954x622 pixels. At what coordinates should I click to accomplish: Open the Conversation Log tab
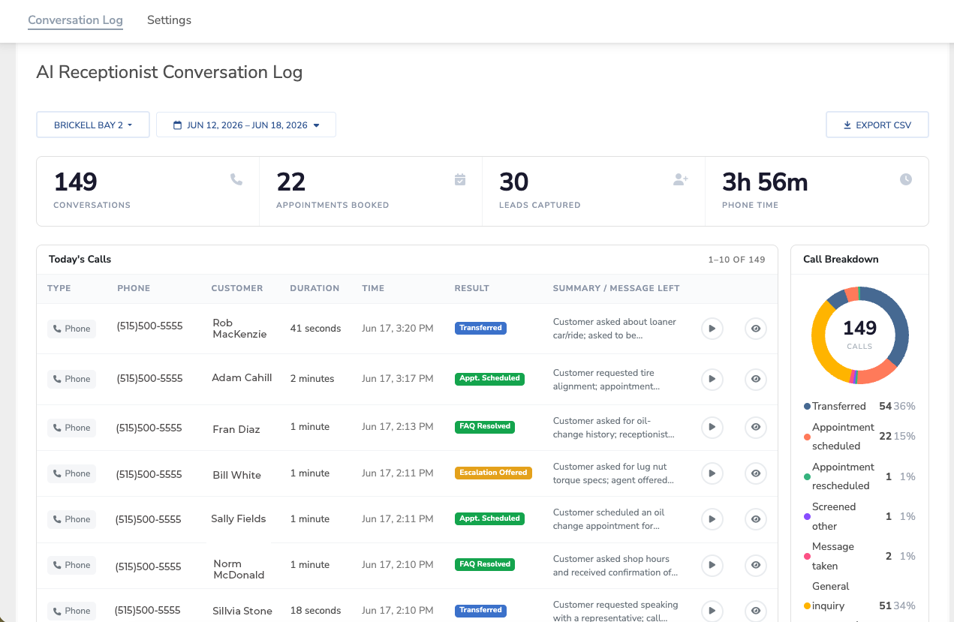tap(75, 20)
